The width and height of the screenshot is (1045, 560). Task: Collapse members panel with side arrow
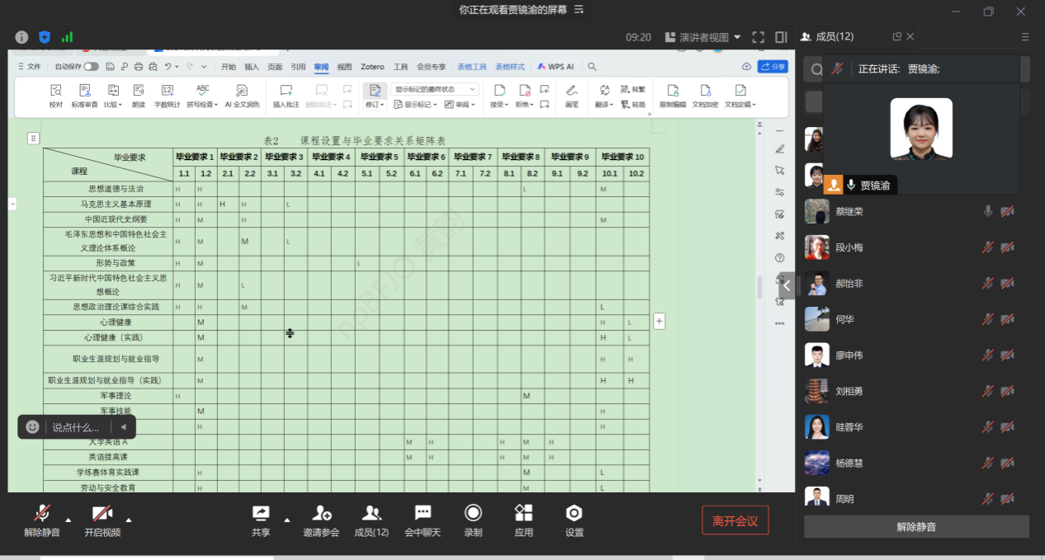coord(787,285)
